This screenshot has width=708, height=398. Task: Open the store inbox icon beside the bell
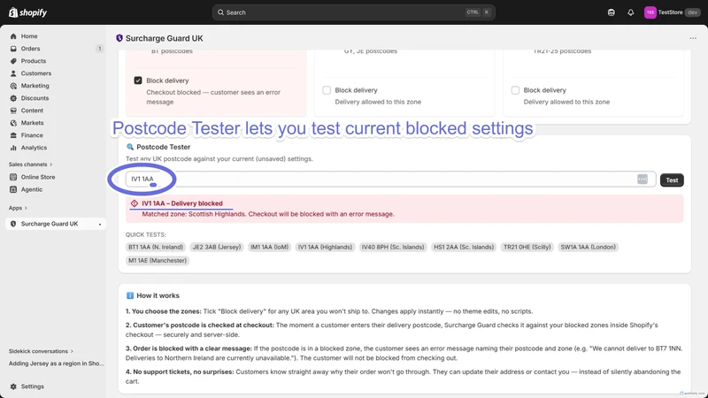[x=611, y=12]
